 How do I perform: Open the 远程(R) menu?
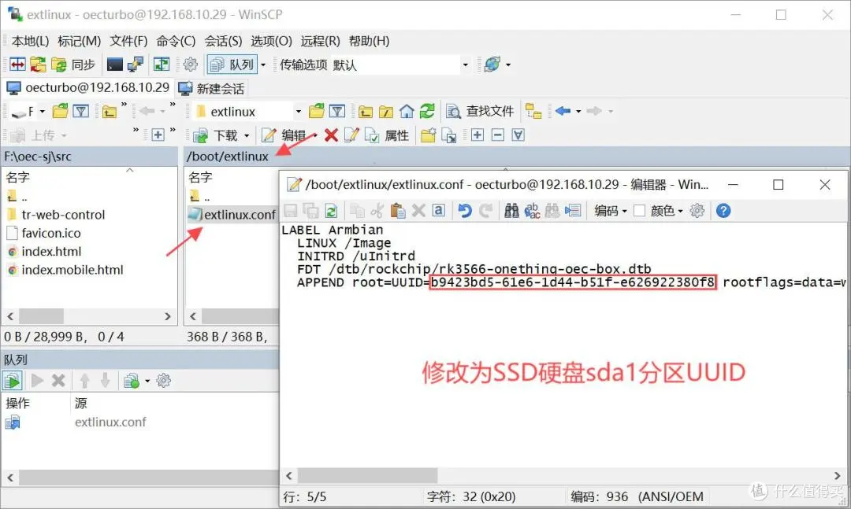[x=320, y=41]
